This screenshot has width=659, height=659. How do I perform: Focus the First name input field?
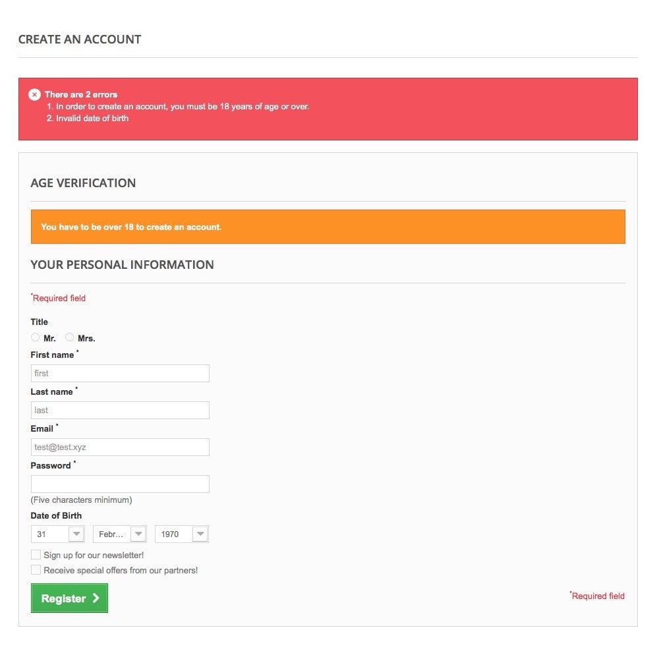coord(120,373)
